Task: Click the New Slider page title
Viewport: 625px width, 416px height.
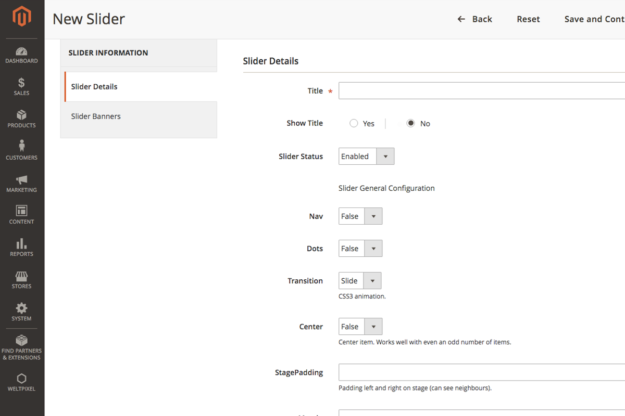Action: (x=89, y=19)
